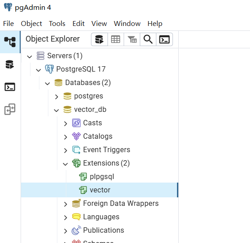Open the Schema Diff sidebar icon

(10, 109)
